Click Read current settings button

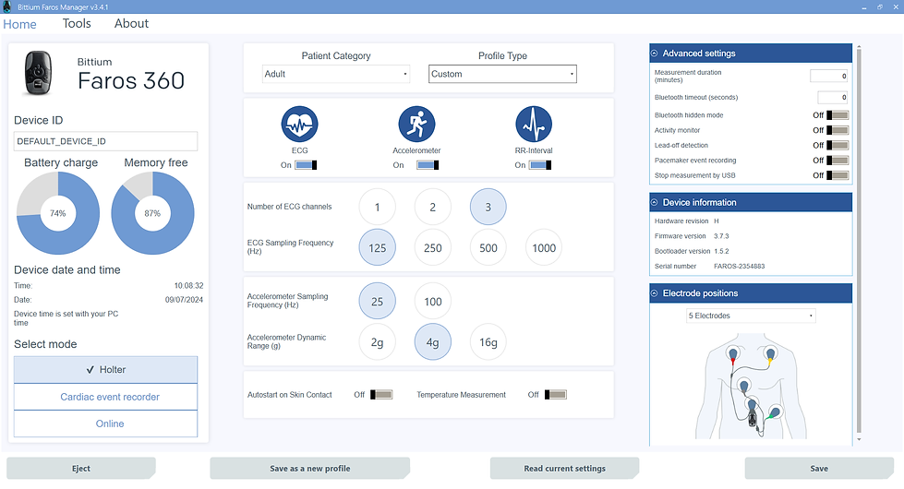click(x=564, y=469)
